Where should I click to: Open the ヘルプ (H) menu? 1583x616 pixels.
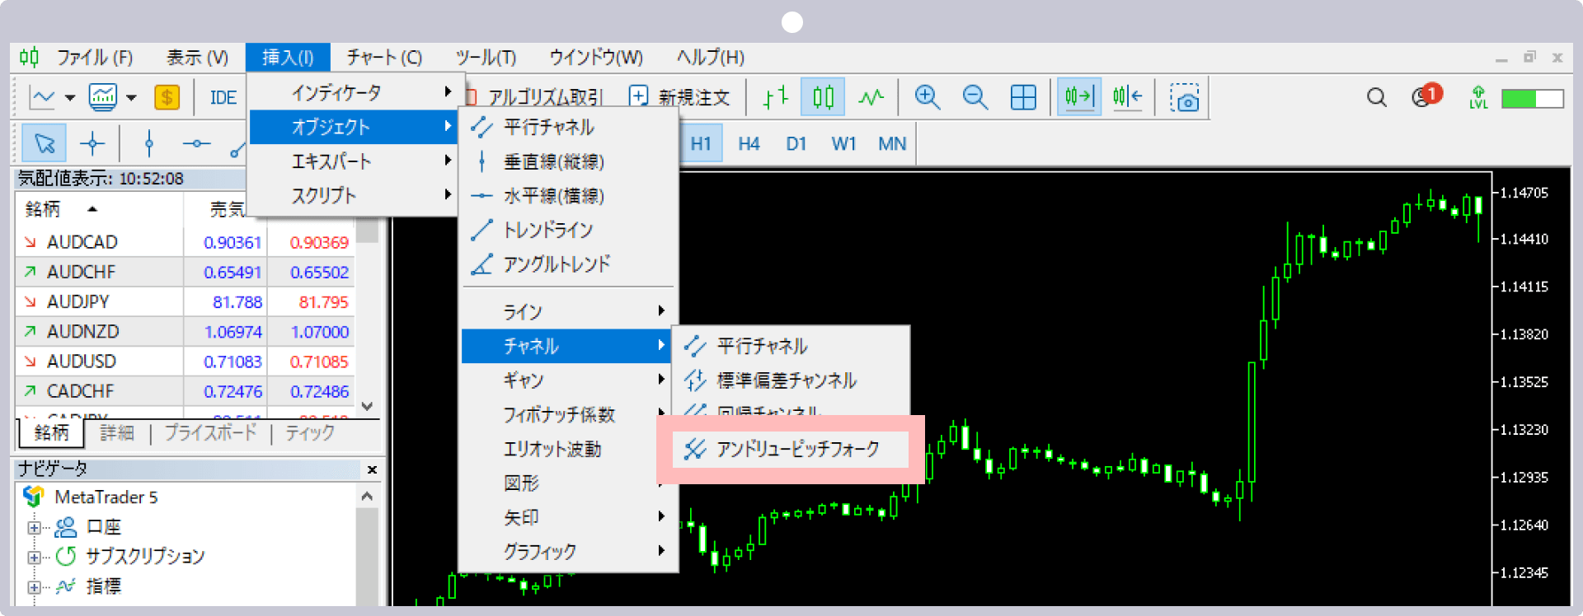pos(710,58)
